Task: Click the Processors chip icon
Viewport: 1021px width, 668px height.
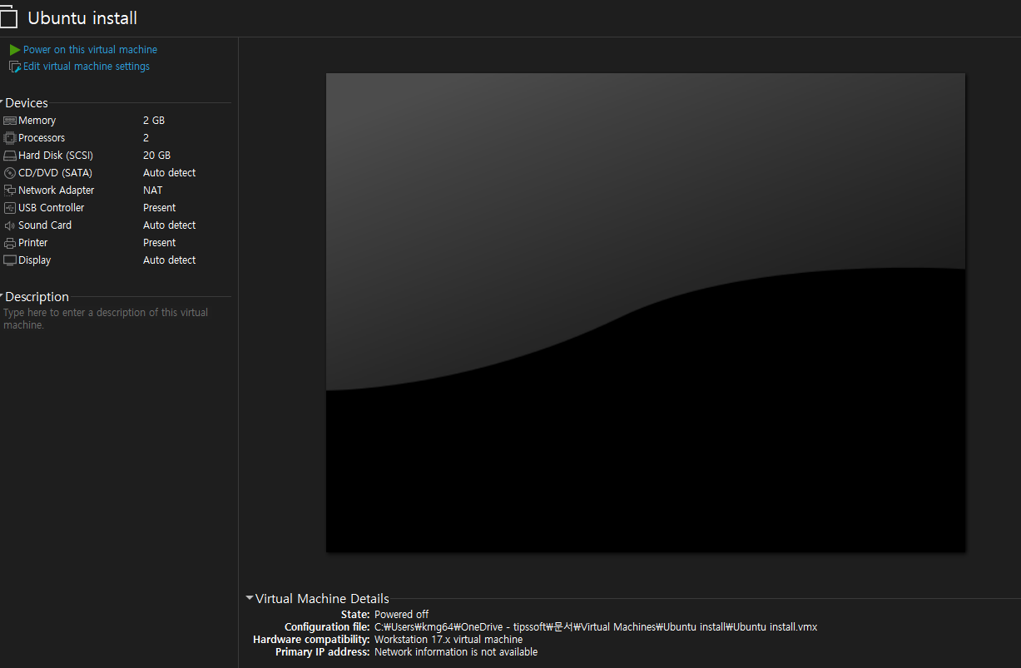Action: (10, 138)
